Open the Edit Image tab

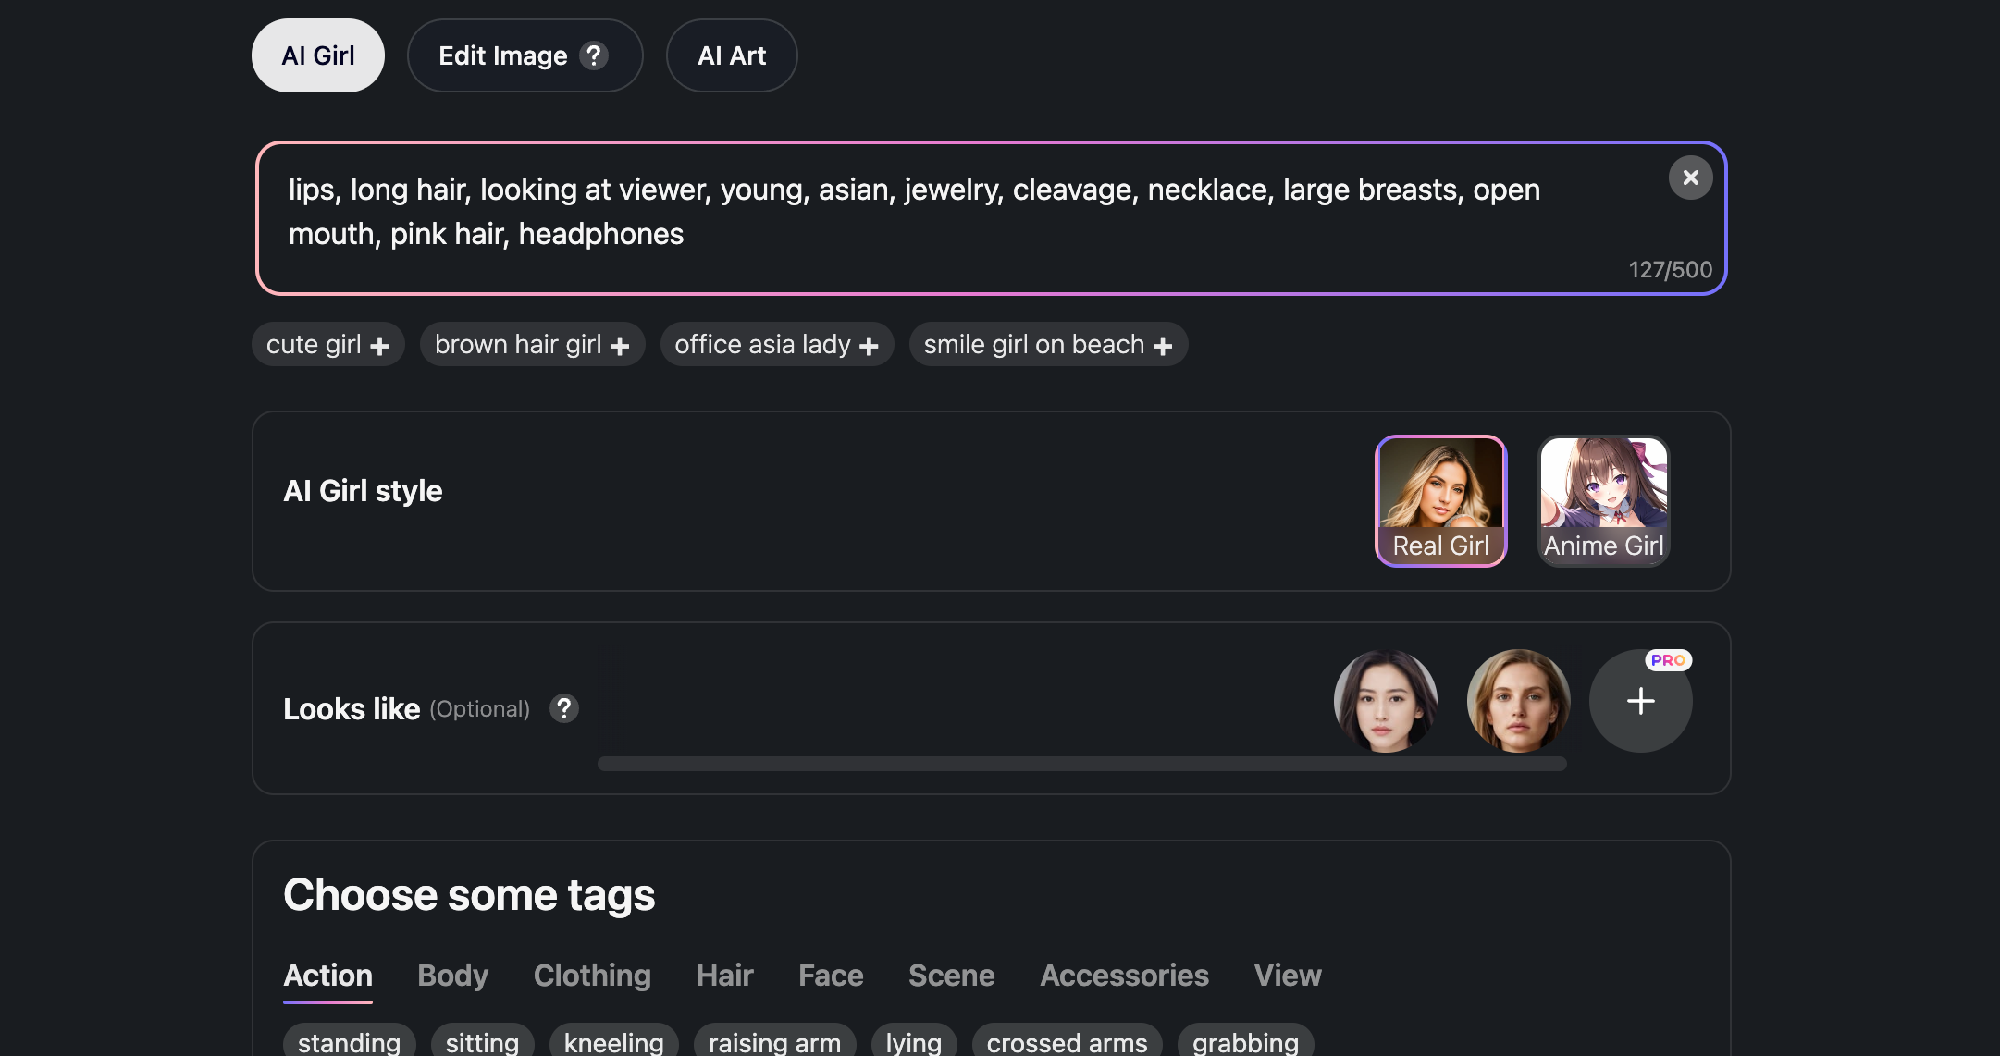pos(502,55)
